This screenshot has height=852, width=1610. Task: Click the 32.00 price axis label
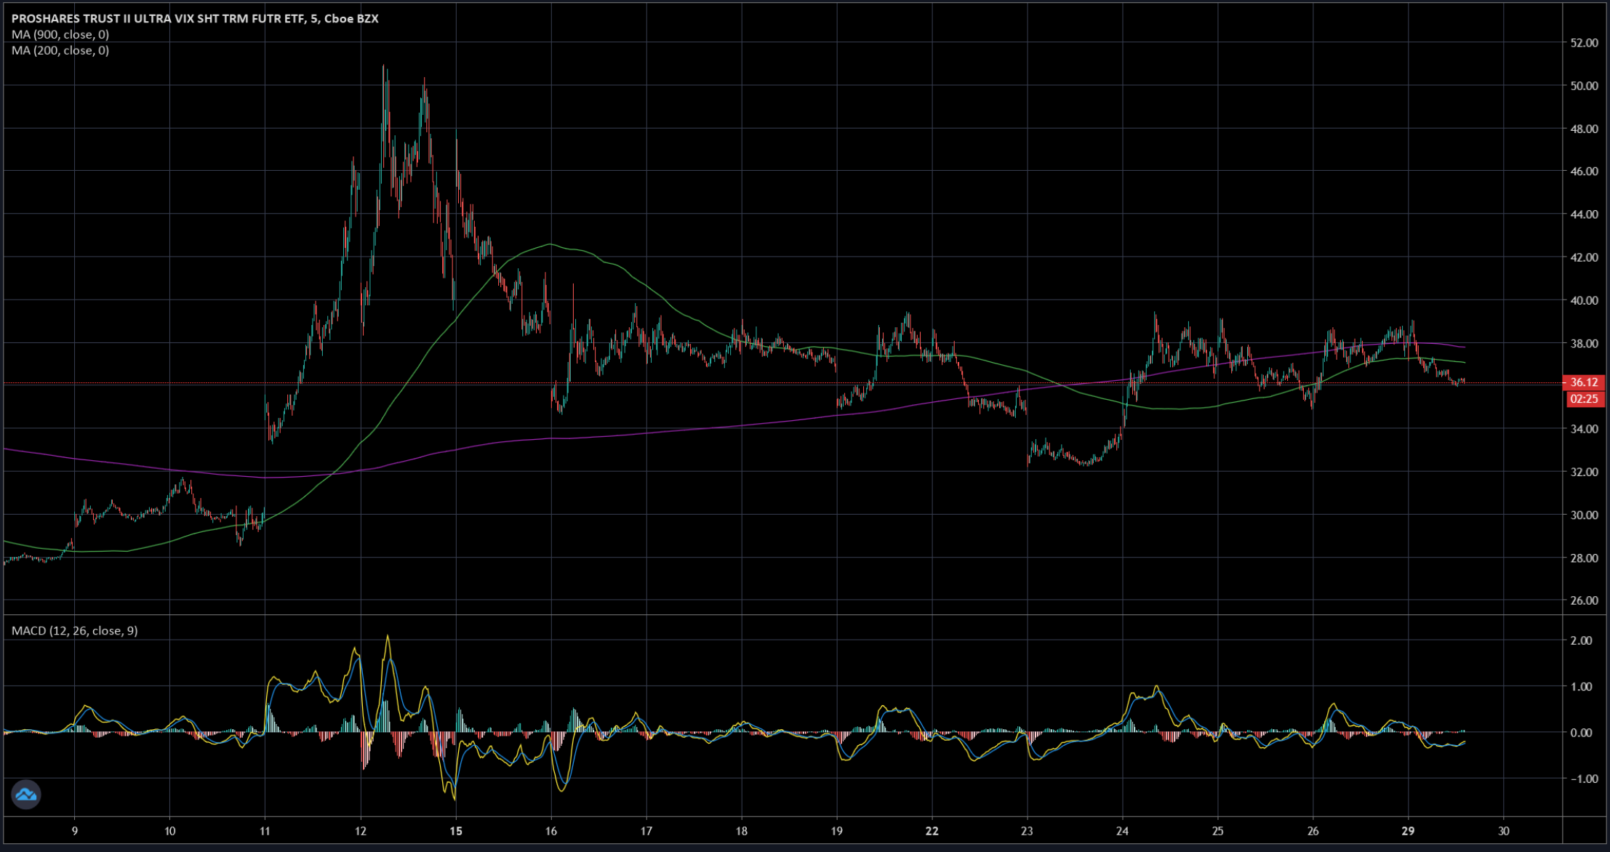1584,473
